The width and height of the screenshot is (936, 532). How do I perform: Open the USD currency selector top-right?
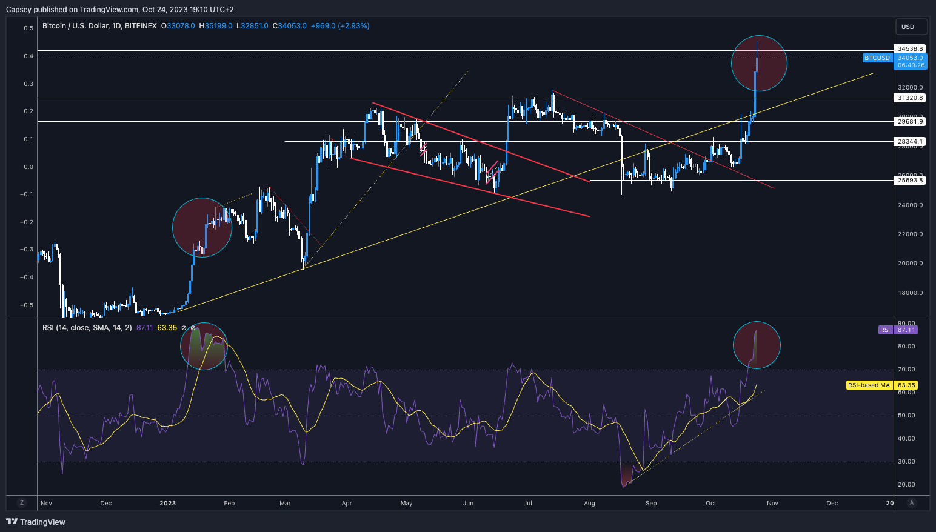(911, 26)
